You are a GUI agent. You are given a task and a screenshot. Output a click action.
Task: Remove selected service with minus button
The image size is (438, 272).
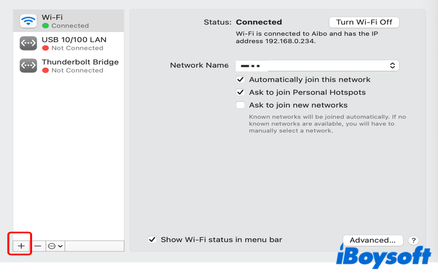tap(38, 246)
